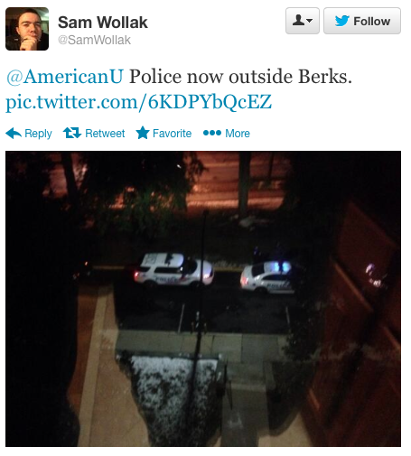411x456 pixels.
Task: Open the attached nighttime street photo
Action: [x=203, y=299]
